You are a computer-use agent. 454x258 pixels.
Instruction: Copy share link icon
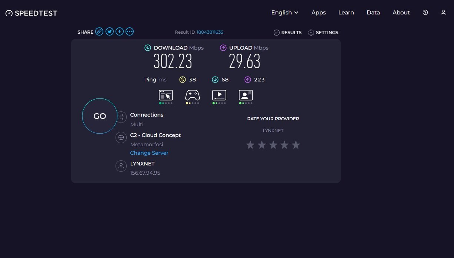(99, 32)
